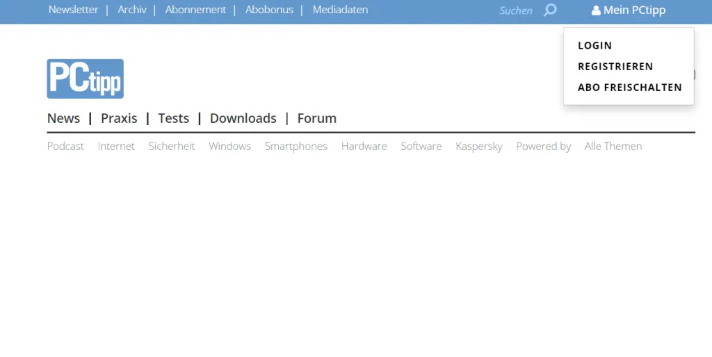The image size is (712, 357).
Task: Select the Smartphones topic
Action: tap(296, 146)
